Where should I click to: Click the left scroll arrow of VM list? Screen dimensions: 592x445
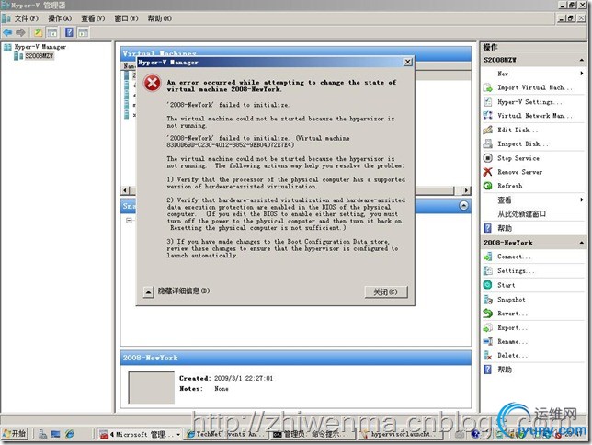[x=125, y=190]
